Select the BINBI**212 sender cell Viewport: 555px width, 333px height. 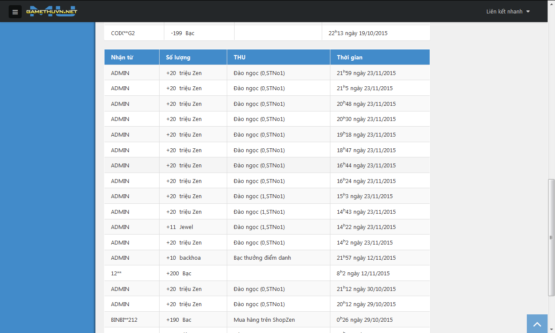click(x=132, y=320)
